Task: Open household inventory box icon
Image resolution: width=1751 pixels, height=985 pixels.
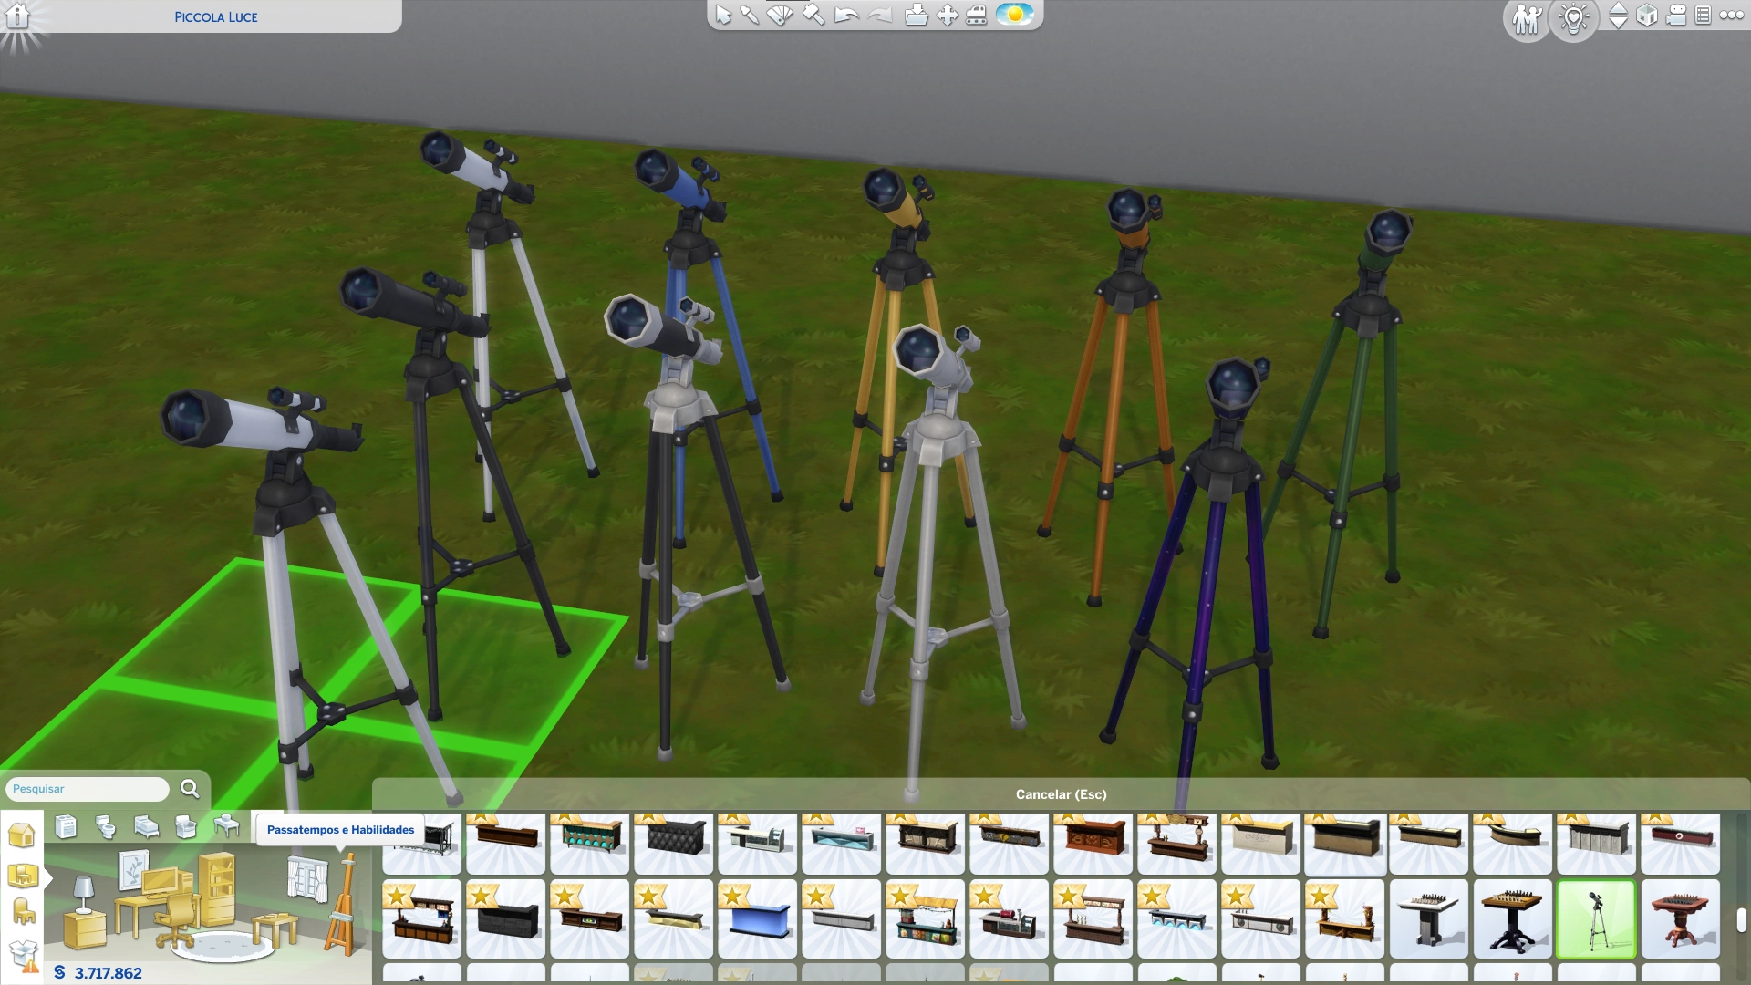Action: coord(25,956)
